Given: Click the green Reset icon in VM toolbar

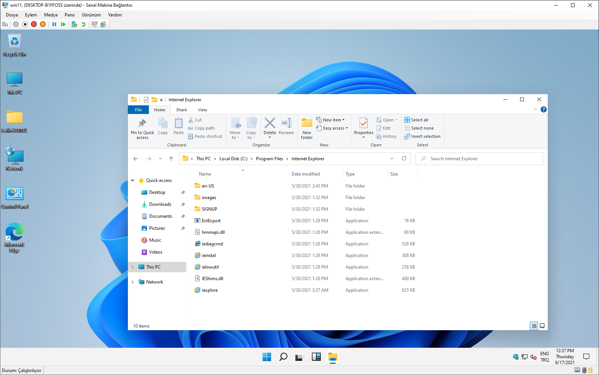Looking at the screenshot, I should pos(63,24).
